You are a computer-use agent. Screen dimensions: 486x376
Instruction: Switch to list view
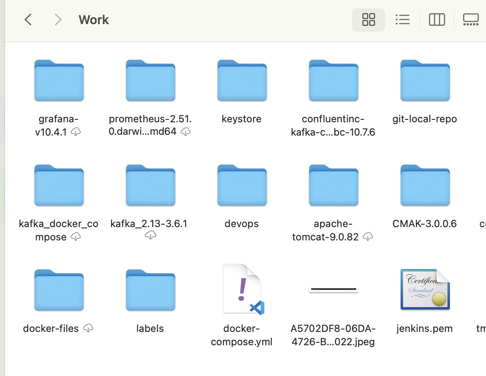[x=403, y=20]
